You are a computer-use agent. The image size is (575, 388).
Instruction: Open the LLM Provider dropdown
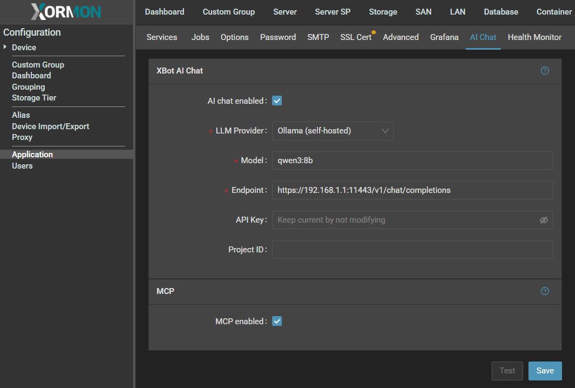332,131
